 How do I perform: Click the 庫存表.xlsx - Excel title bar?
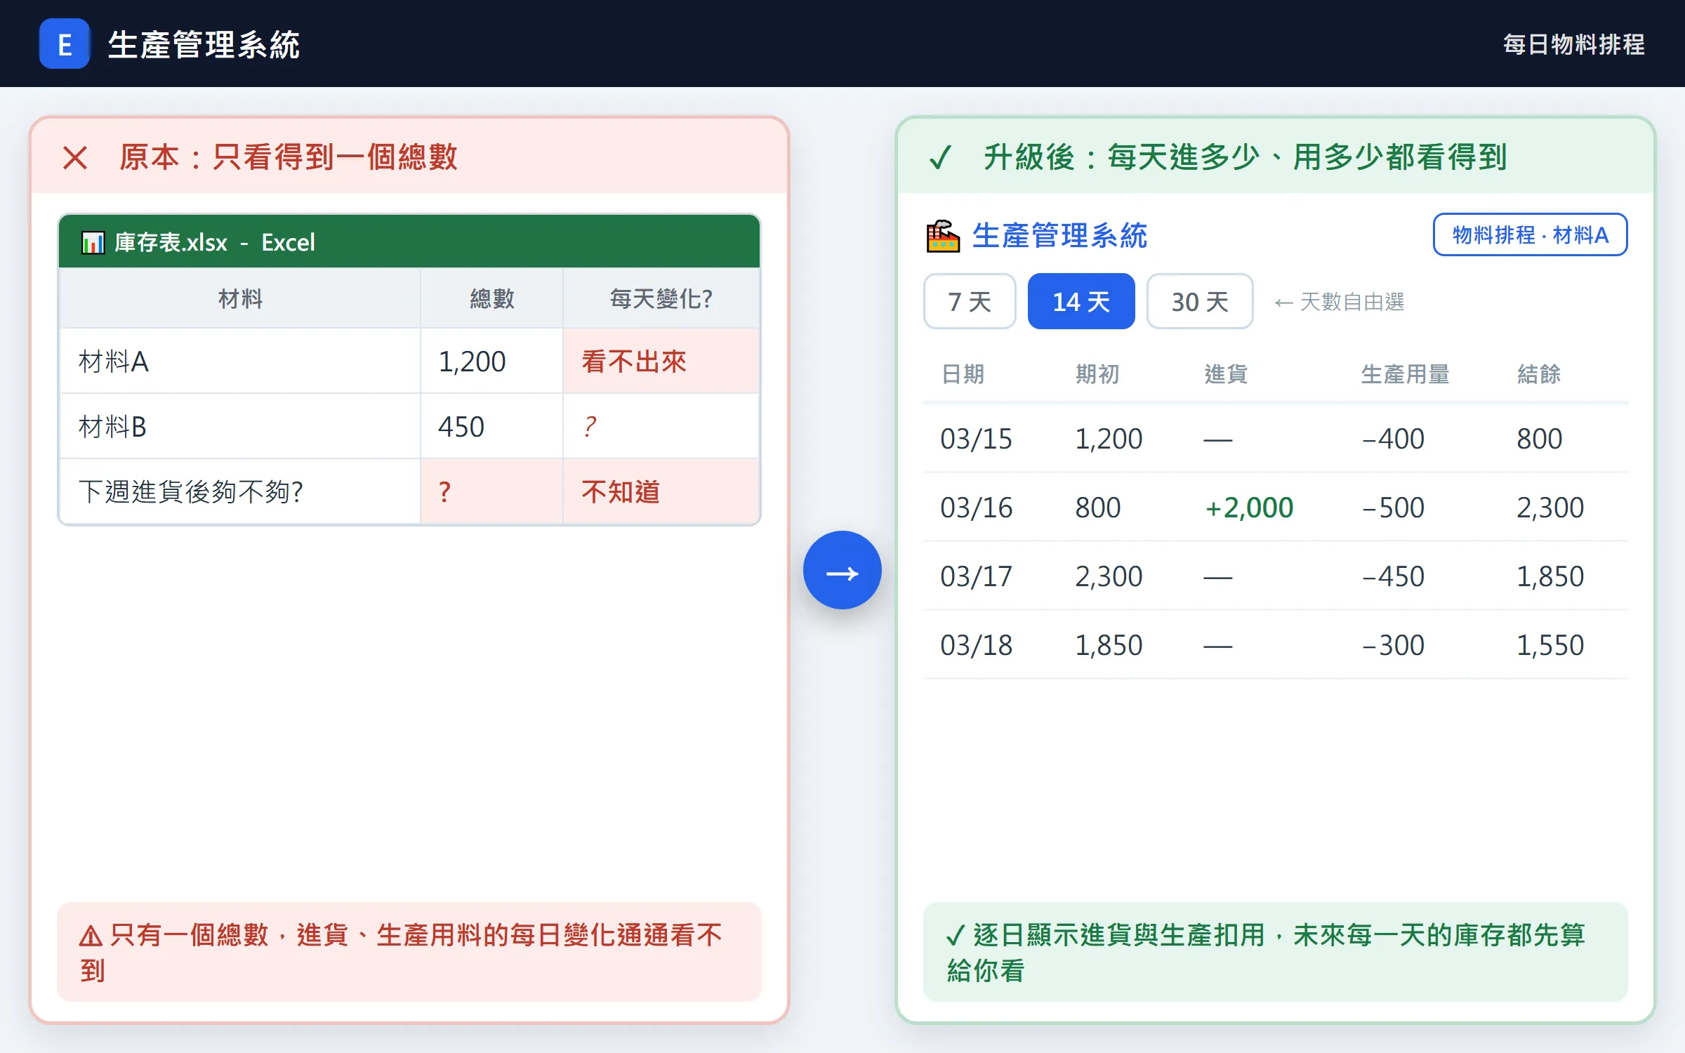(x=409, y=242)
